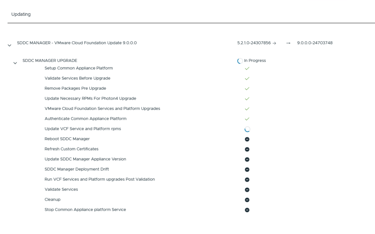Click checkmark for Authenticate Common Appliance Platform
This screenshot has height=234, width=375.
[x=247, y=119]
